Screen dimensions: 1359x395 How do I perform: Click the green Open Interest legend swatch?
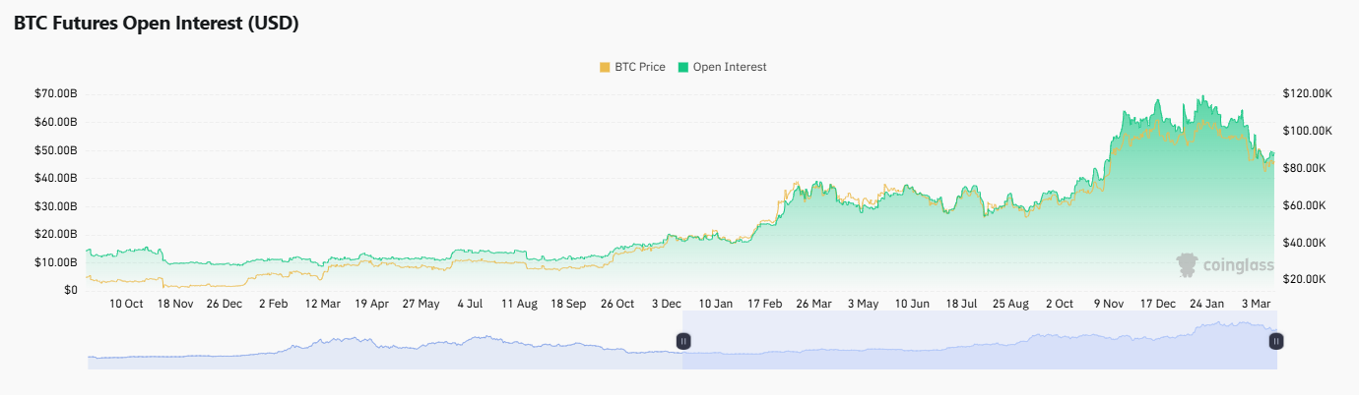click(683, 67)
